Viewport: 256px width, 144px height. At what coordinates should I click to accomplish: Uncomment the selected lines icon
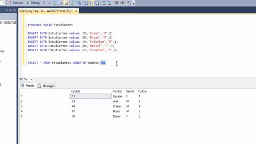tap(109, 3)
